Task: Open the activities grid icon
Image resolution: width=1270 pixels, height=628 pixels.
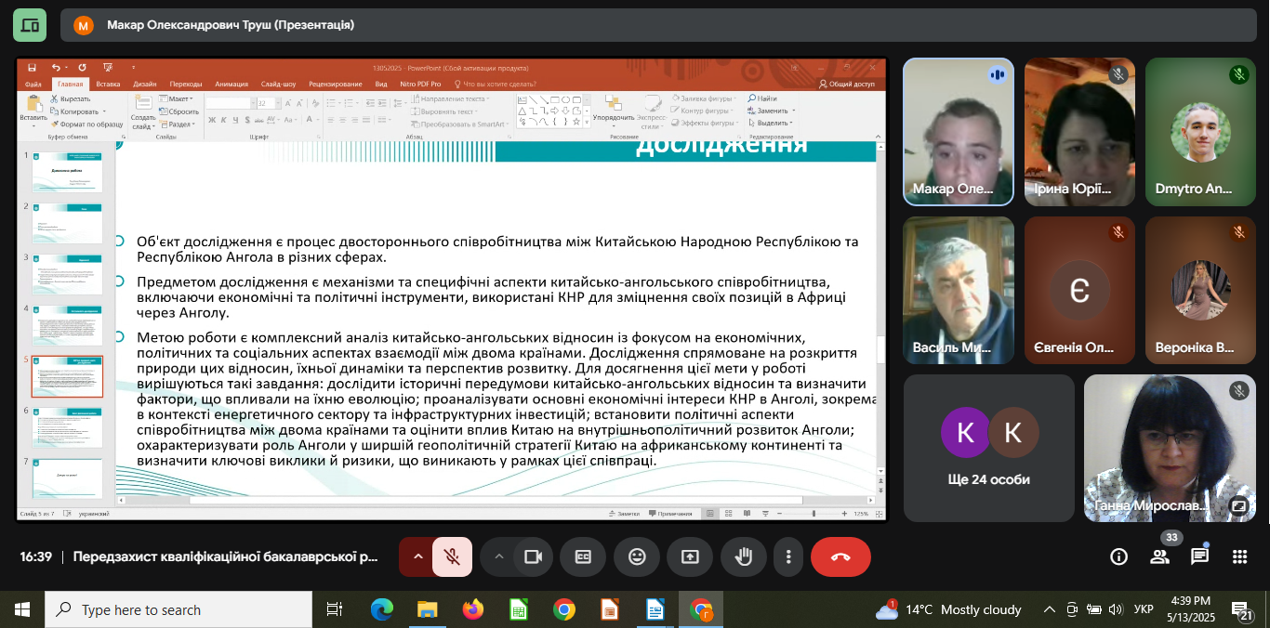Action: point(1239,556)
